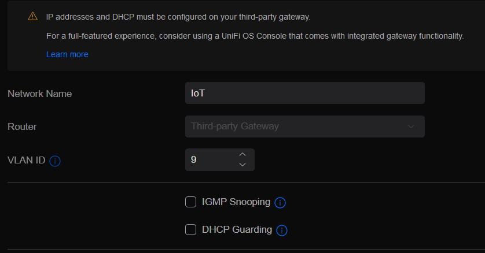The height and width of the screenshot is (253, 485).
Task: Enable the DHCP Guarding checkbox
Action: click(x=190, y=230)
